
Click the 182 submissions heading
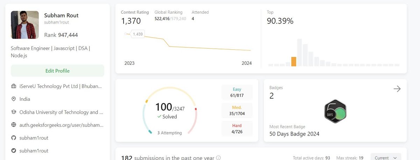pos(167,158)
